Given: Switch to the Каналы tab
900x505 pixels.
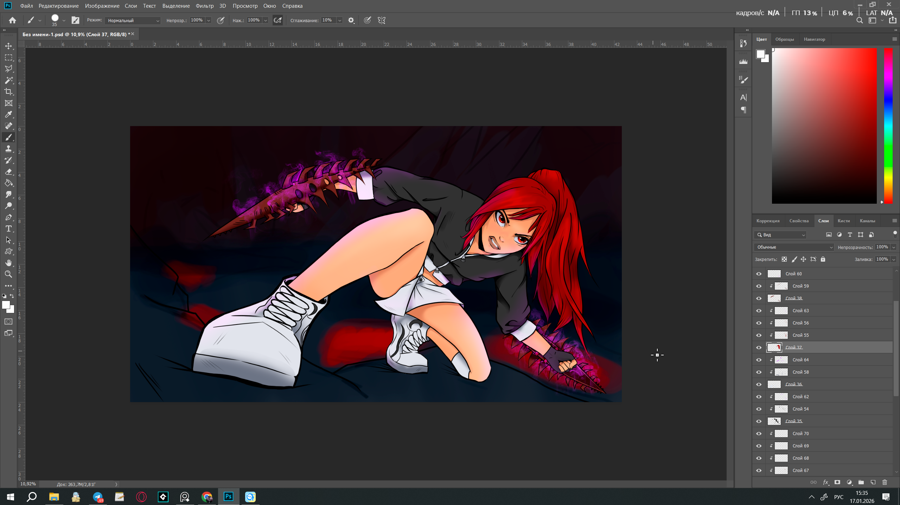Looking at the screenshot, I should (867, 221).
